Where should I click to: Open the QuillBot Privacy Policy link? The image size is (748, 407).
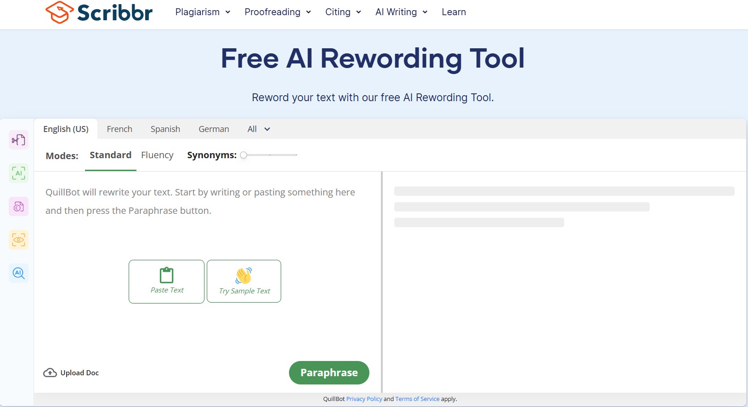(x=364, y=399)
